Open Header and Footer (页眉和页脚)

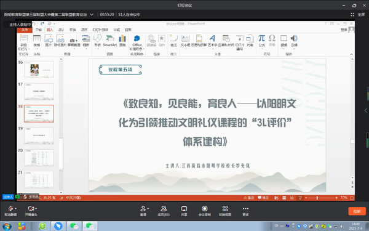[199, 38]
